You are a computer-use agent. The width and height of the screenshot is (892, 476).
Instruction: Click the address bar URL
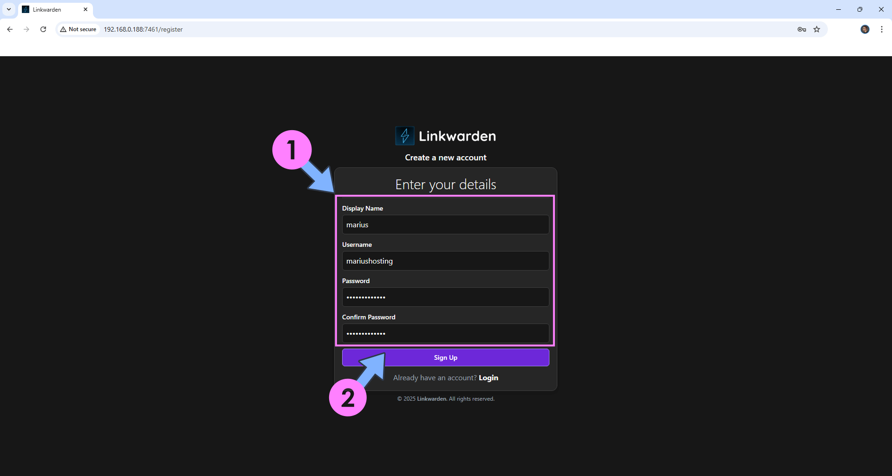[x=143, y=29]
